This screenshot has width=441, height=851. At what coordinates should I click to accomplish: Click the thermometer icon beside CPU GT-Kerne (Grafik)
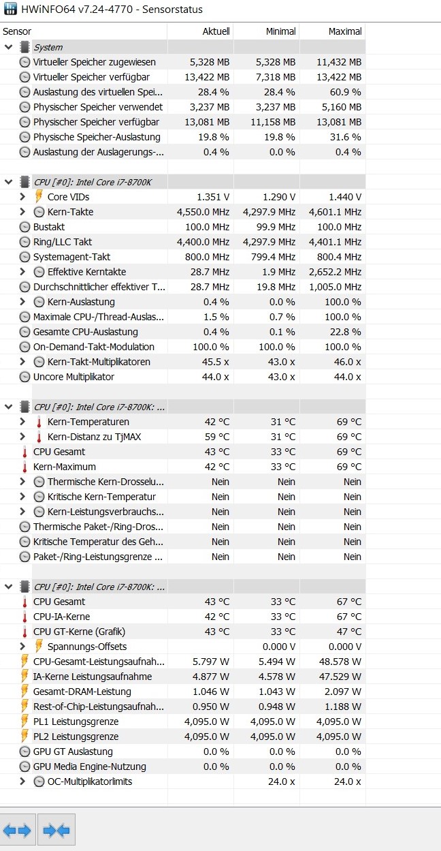click(24, 632)
